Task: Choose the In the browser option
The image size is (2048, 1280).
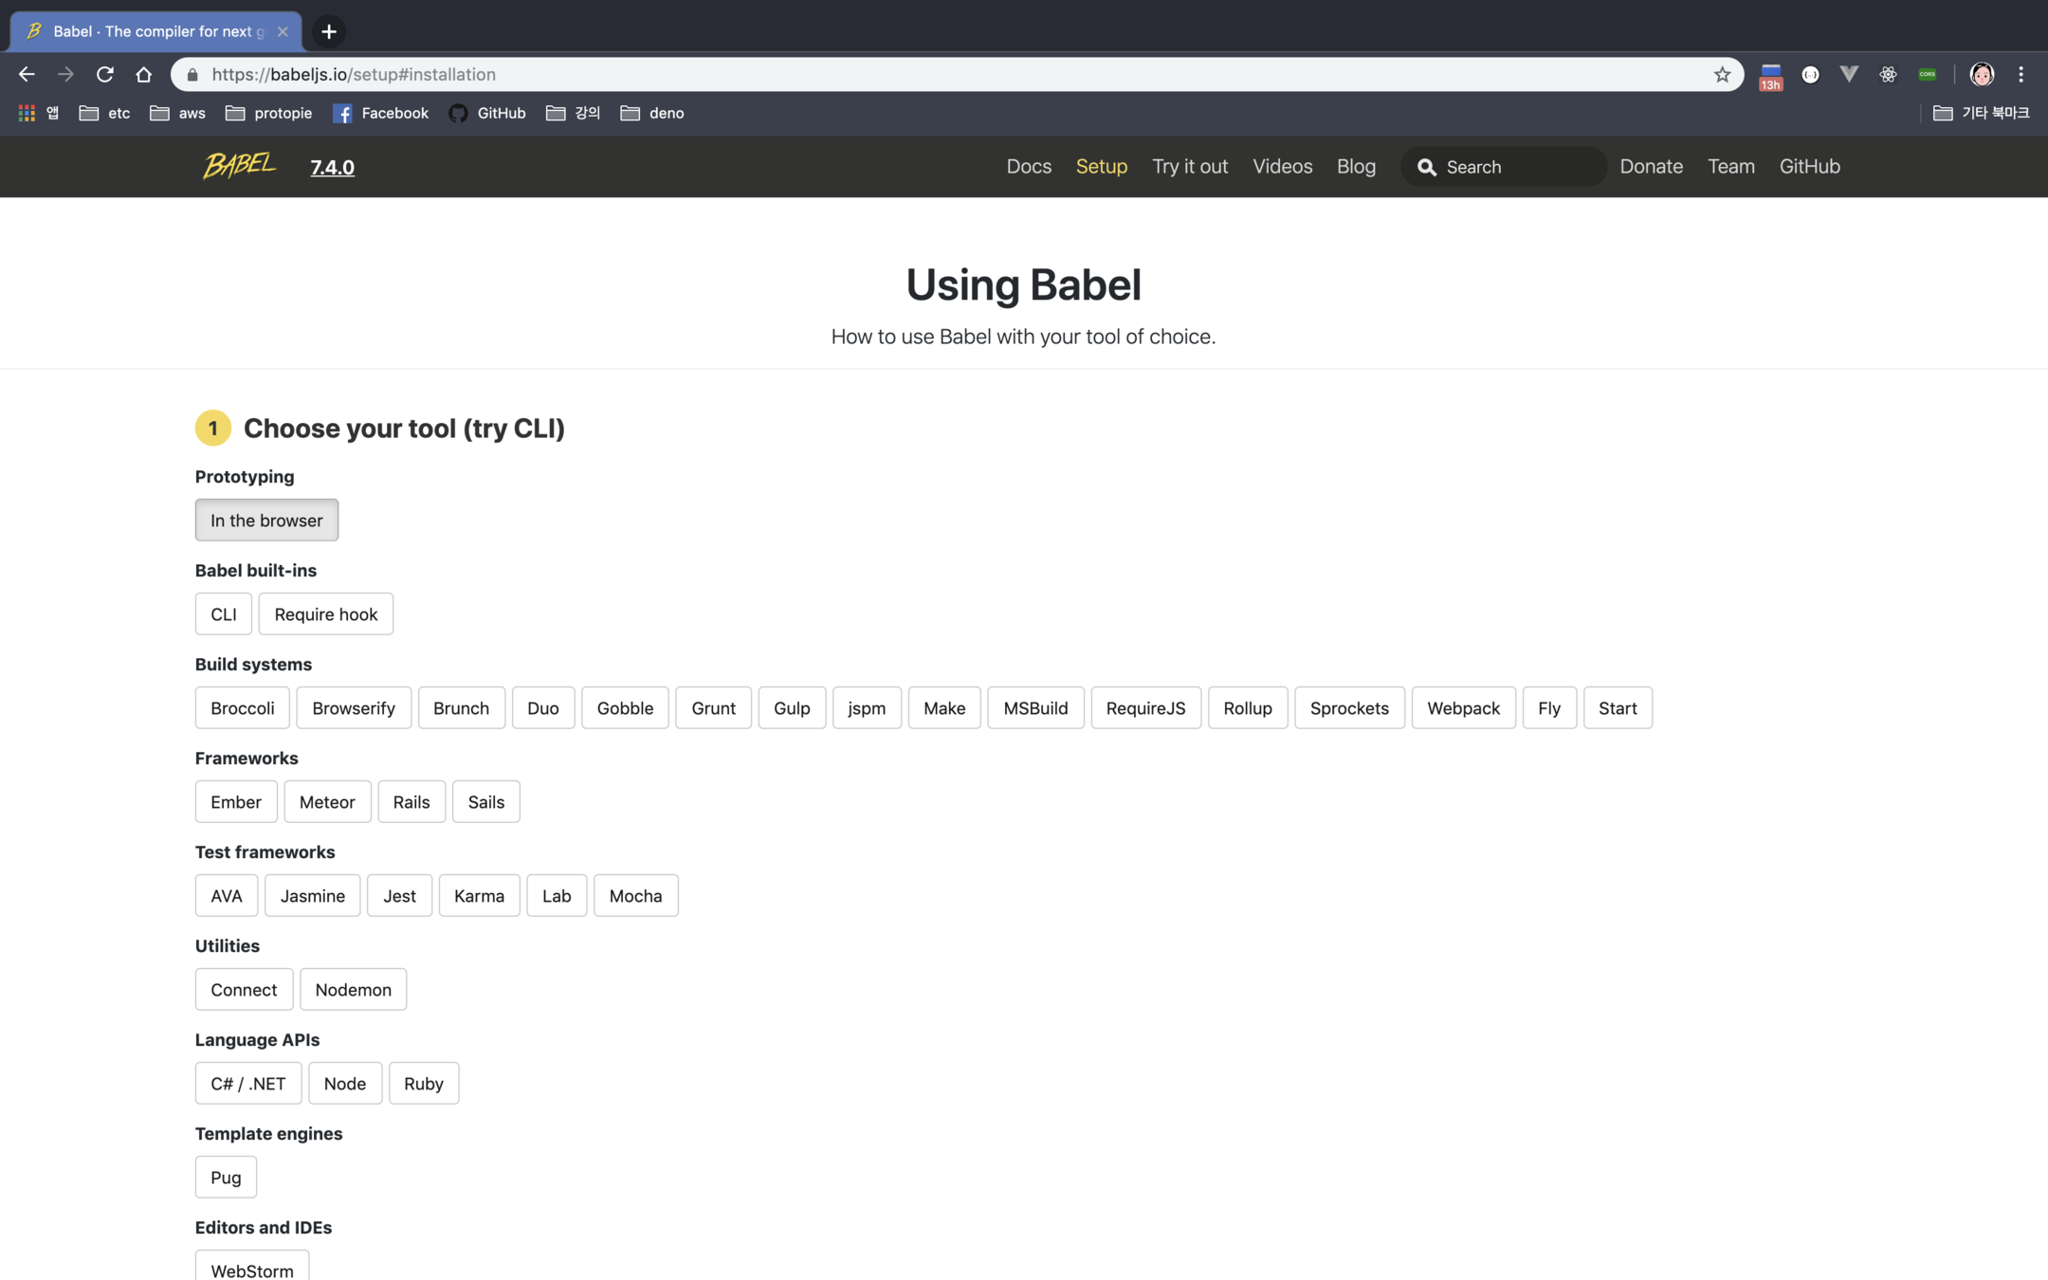Action: pos(266,520)
